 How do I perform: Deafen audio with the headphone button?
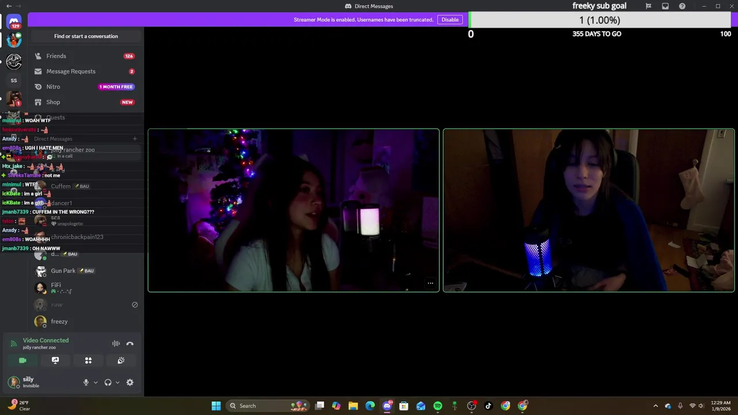click(x=108, y=382)
